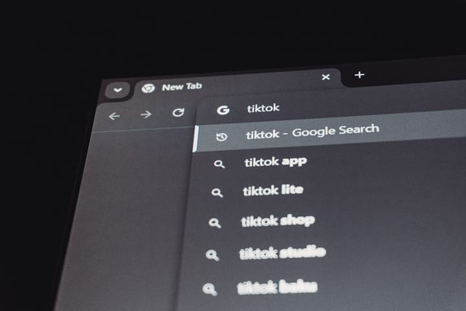Click into the address bar showing tiktok
This screenshot has width=466, height=311.
point(331,108)
